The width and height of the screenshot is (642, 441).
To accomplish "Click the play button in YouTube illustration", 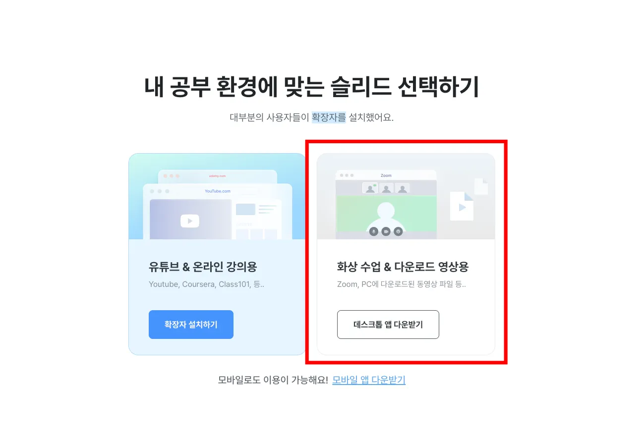I will click(190, 221).
